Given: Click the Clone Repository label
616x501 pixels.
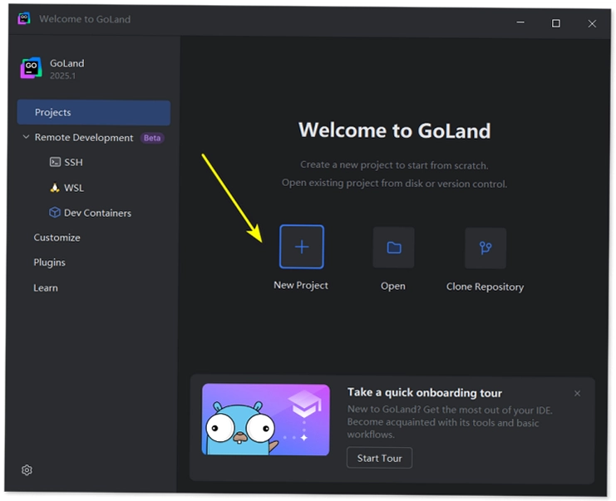Looking at the screenshot, I should 485,287.
